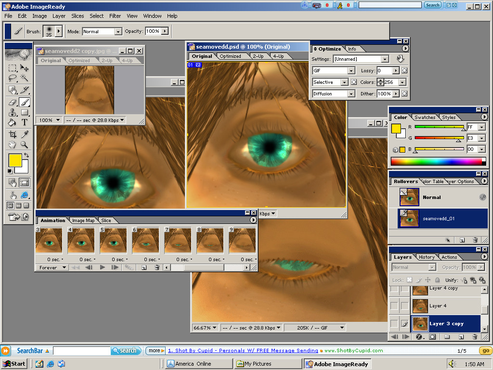This screenshot has width=493, height=370.
Task: Switch to the Optimized tab in seamovedd.psd
Action: coord(230,56)
